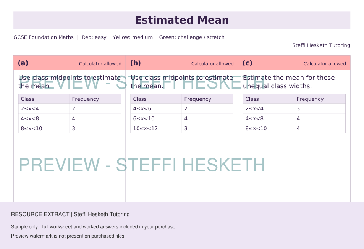
Task: Click "Steffi Hesketh Tutoring" under the title banner
Action: pyautogui.click(x=321, y=45)
